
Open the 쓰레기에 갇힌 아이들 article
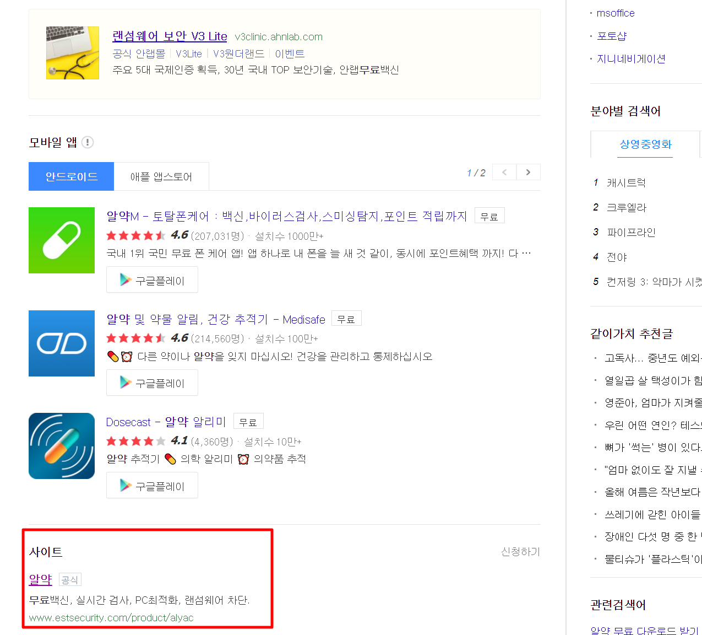coord(653,514)
